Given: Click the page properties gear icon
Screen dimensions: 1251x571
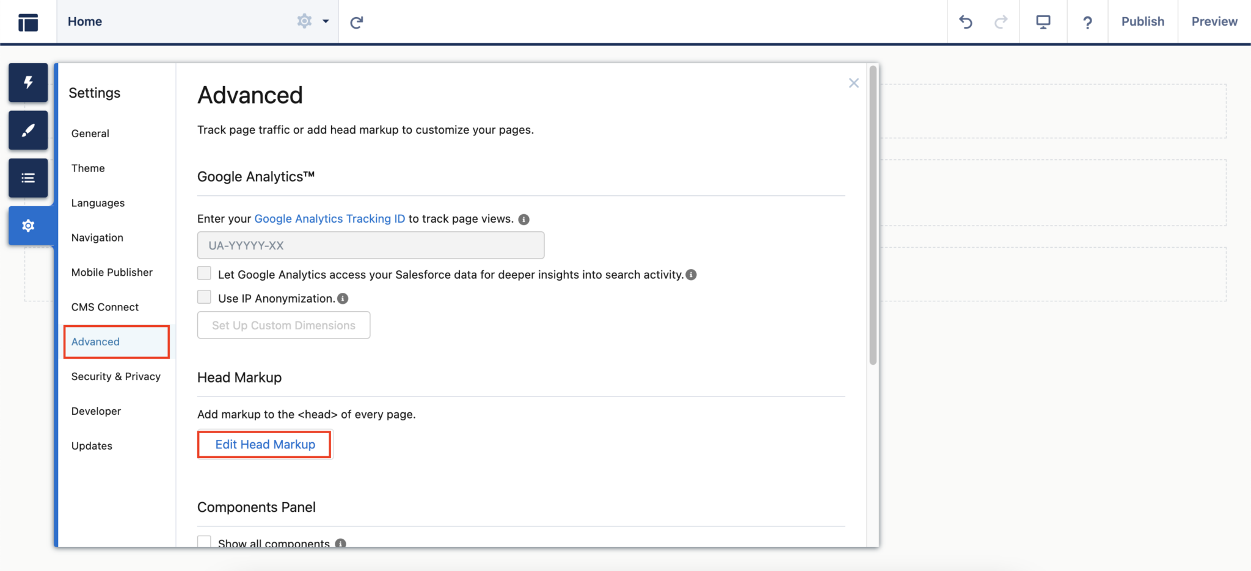Looking at the screenshot, I should (x=304, y=21).
